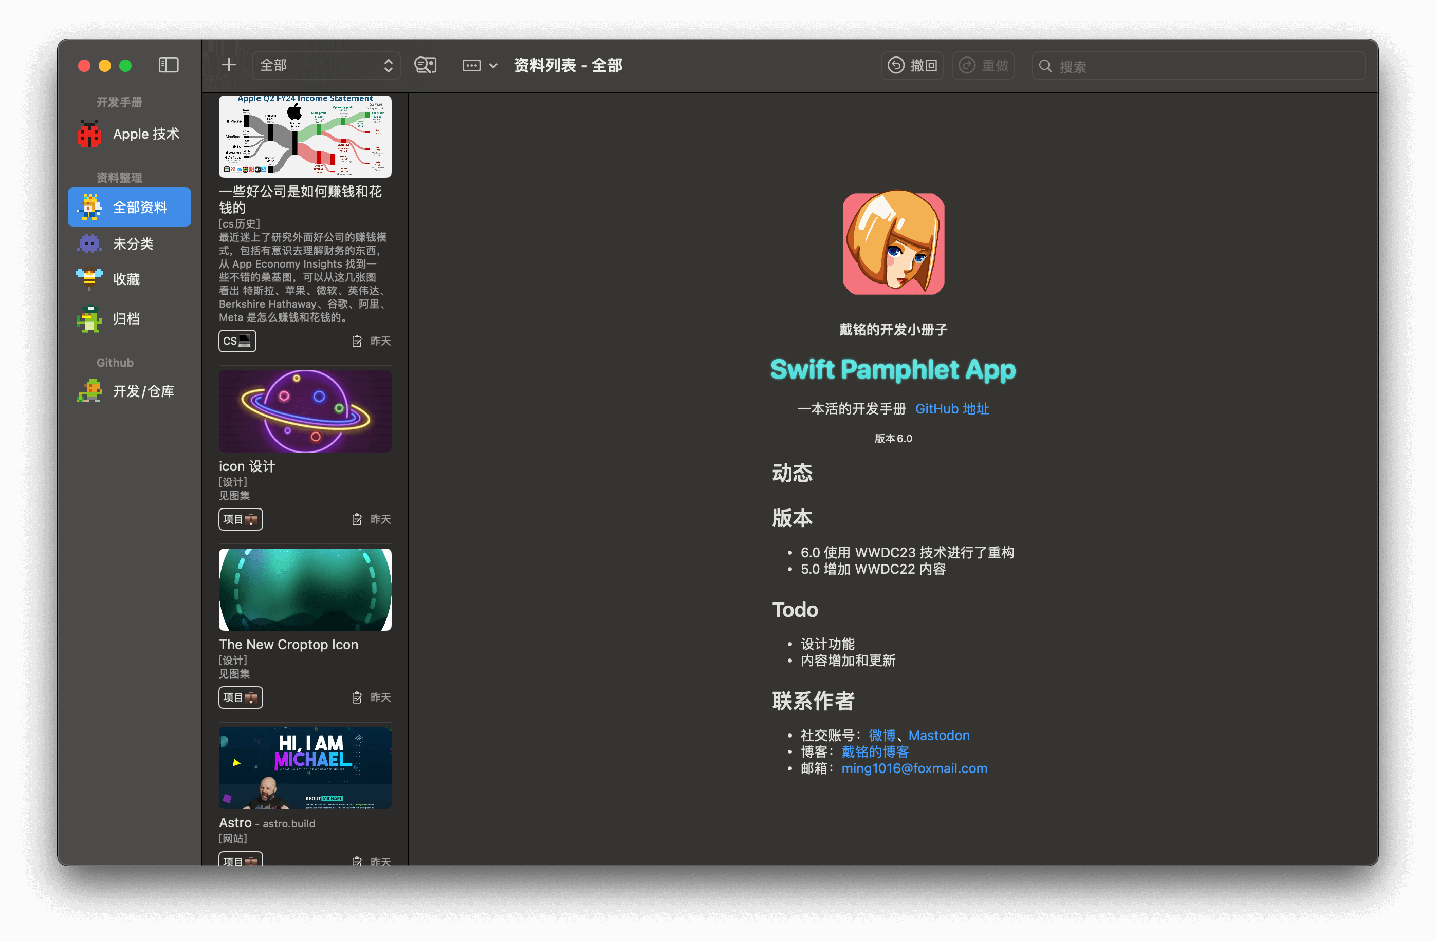The height and width of the screenshot is (942, 1436).
Task: Open the green Croptop icon thumbnail
Action: point(305,589)
